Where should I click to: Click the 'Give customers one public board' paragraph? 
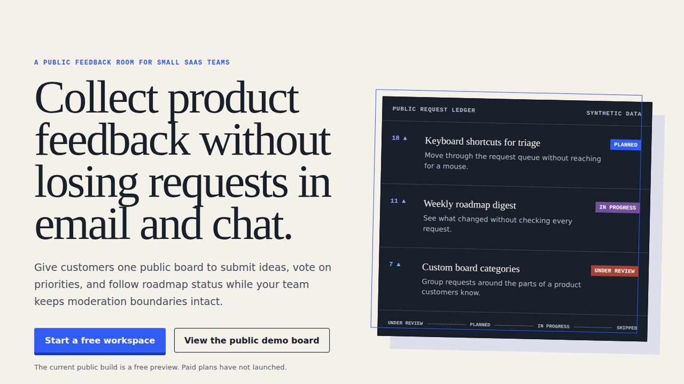coord(183,284)
